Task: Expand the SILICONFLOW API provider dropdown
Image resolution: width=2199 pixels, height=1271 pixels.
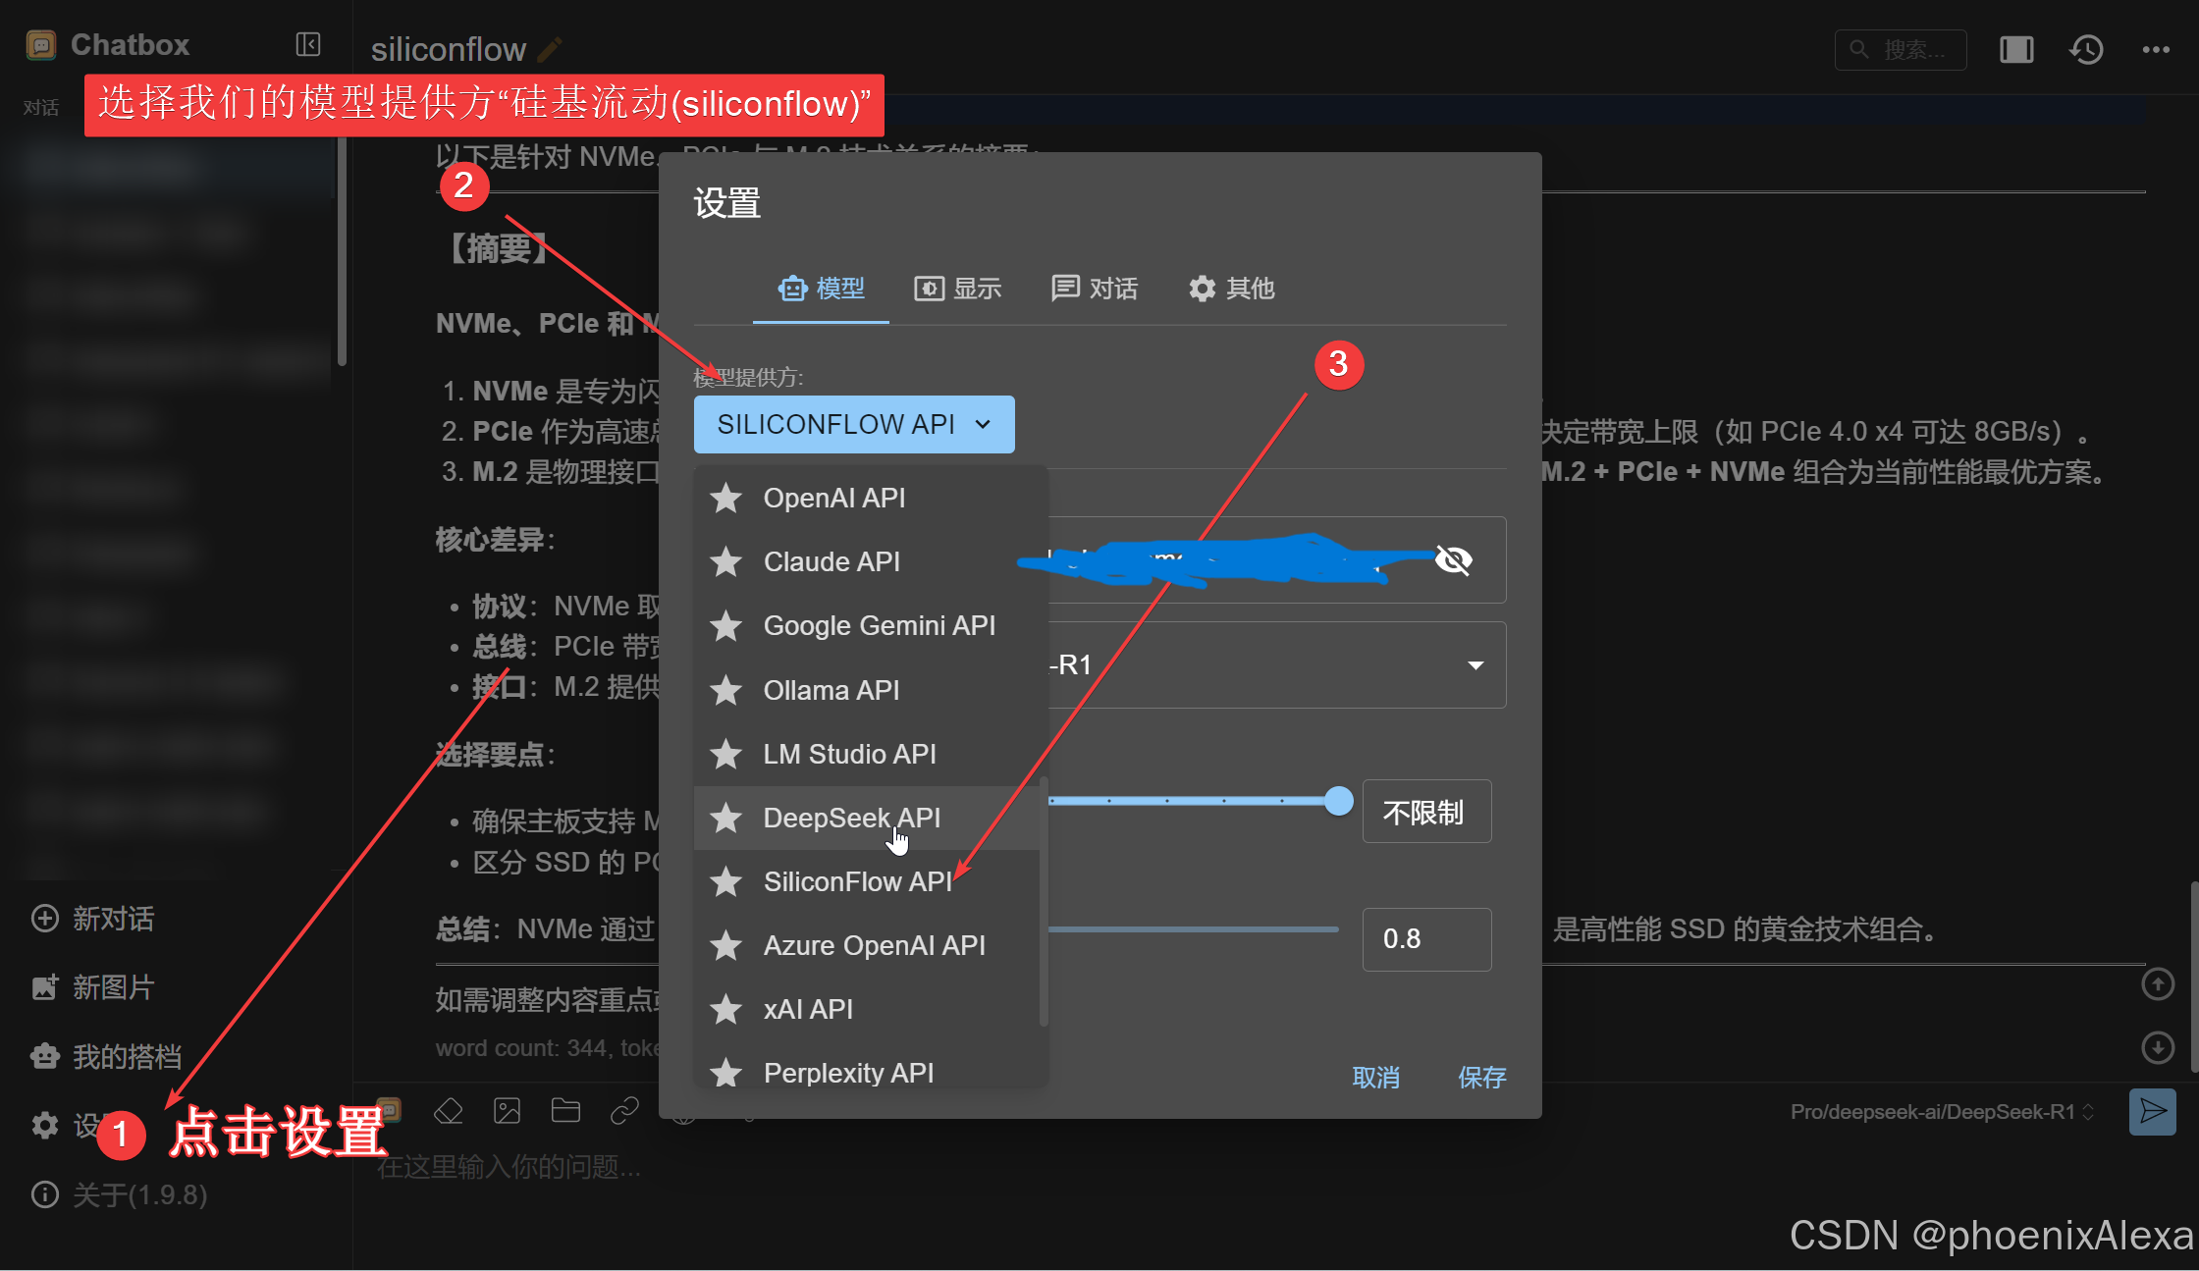Action: [853, 424]
